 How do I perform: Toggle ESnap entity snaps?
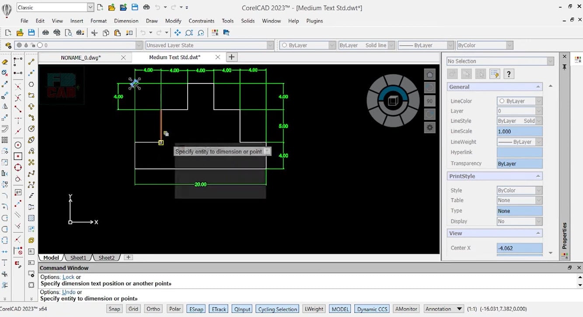coord(196,309)
